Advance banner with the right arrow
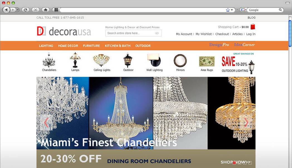 246,123
